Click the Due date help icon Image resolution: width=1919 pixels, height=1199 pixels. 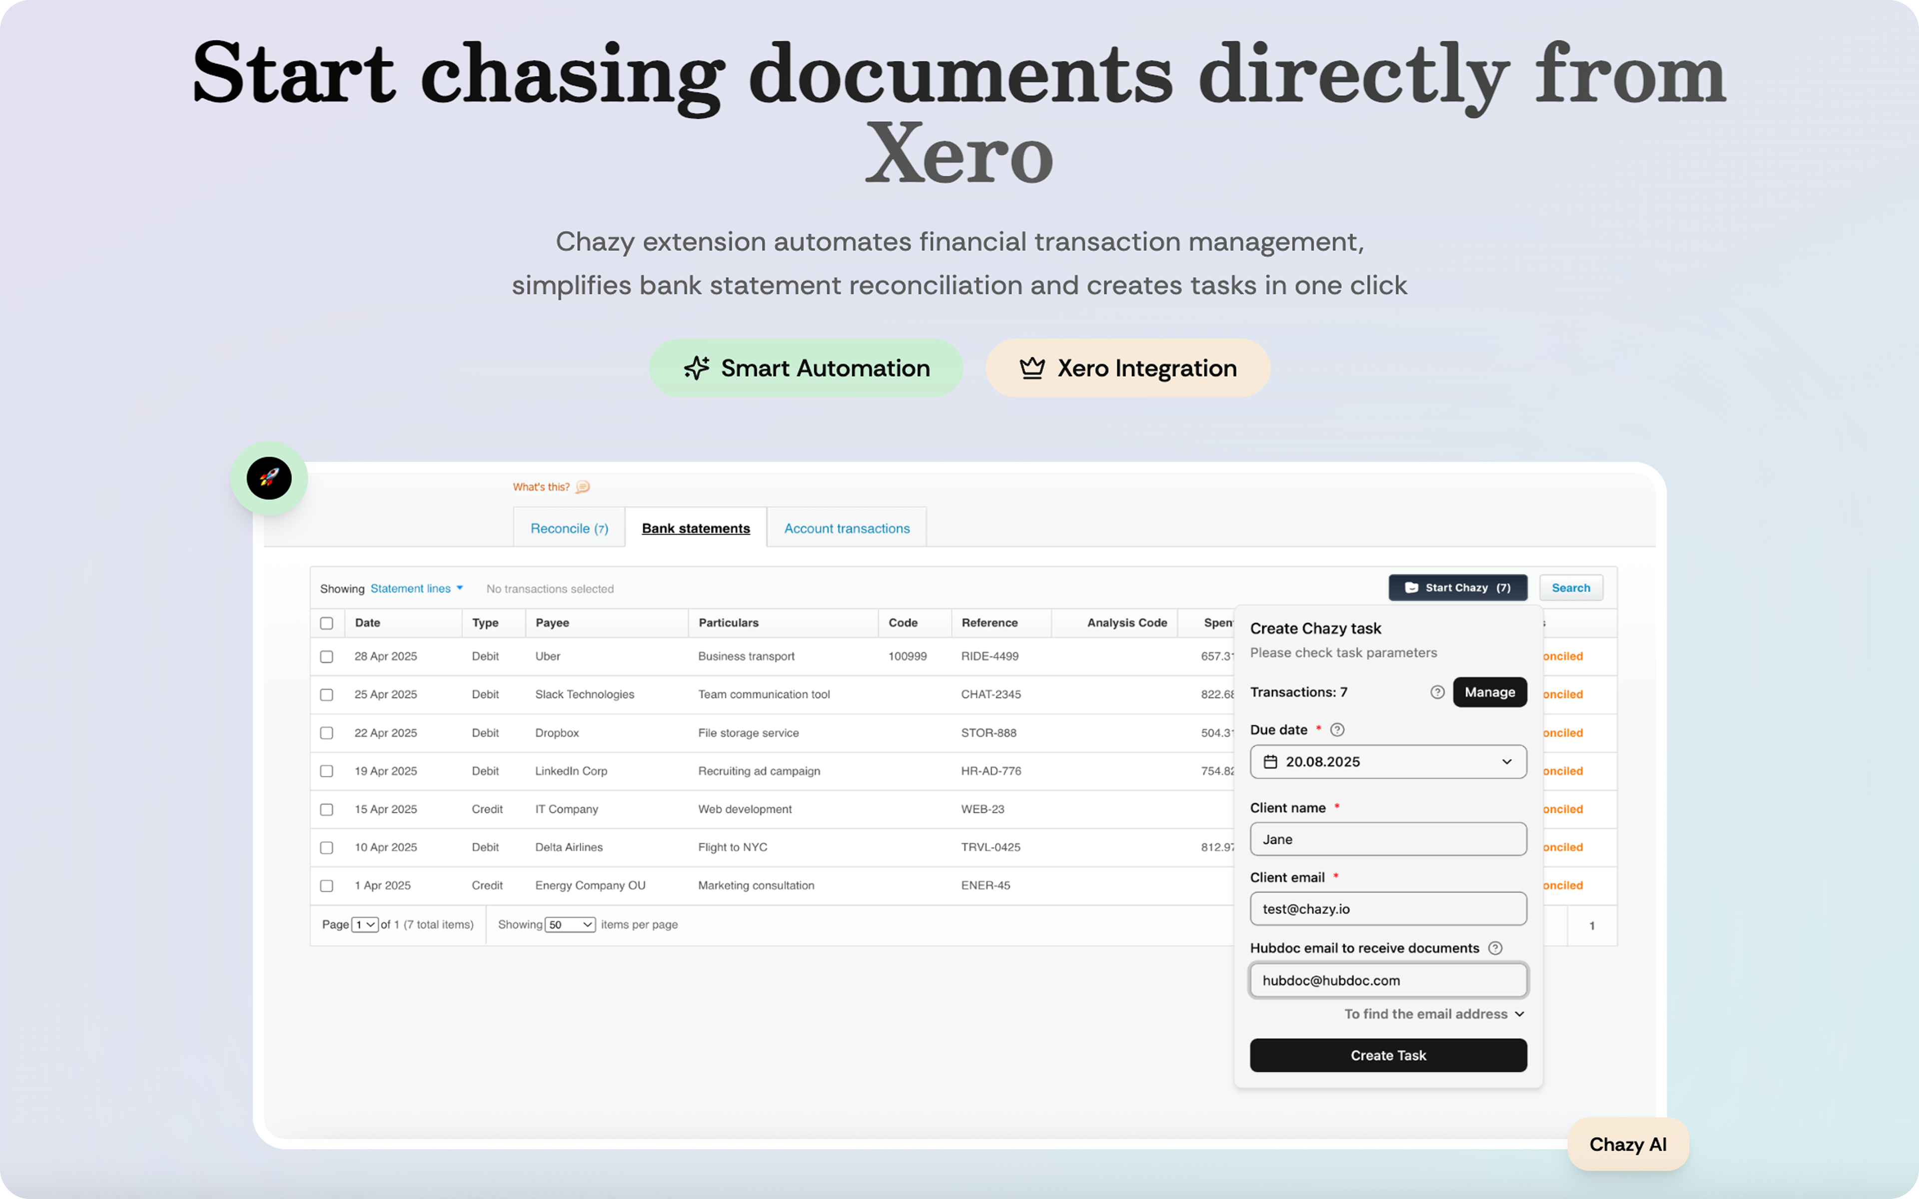pyautogui.click(x=1337, y=729)
